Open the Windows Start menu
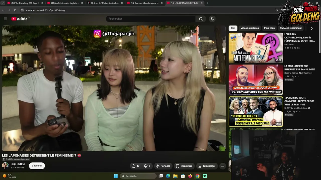Screen dimensions: 321x180 (116, 176)
